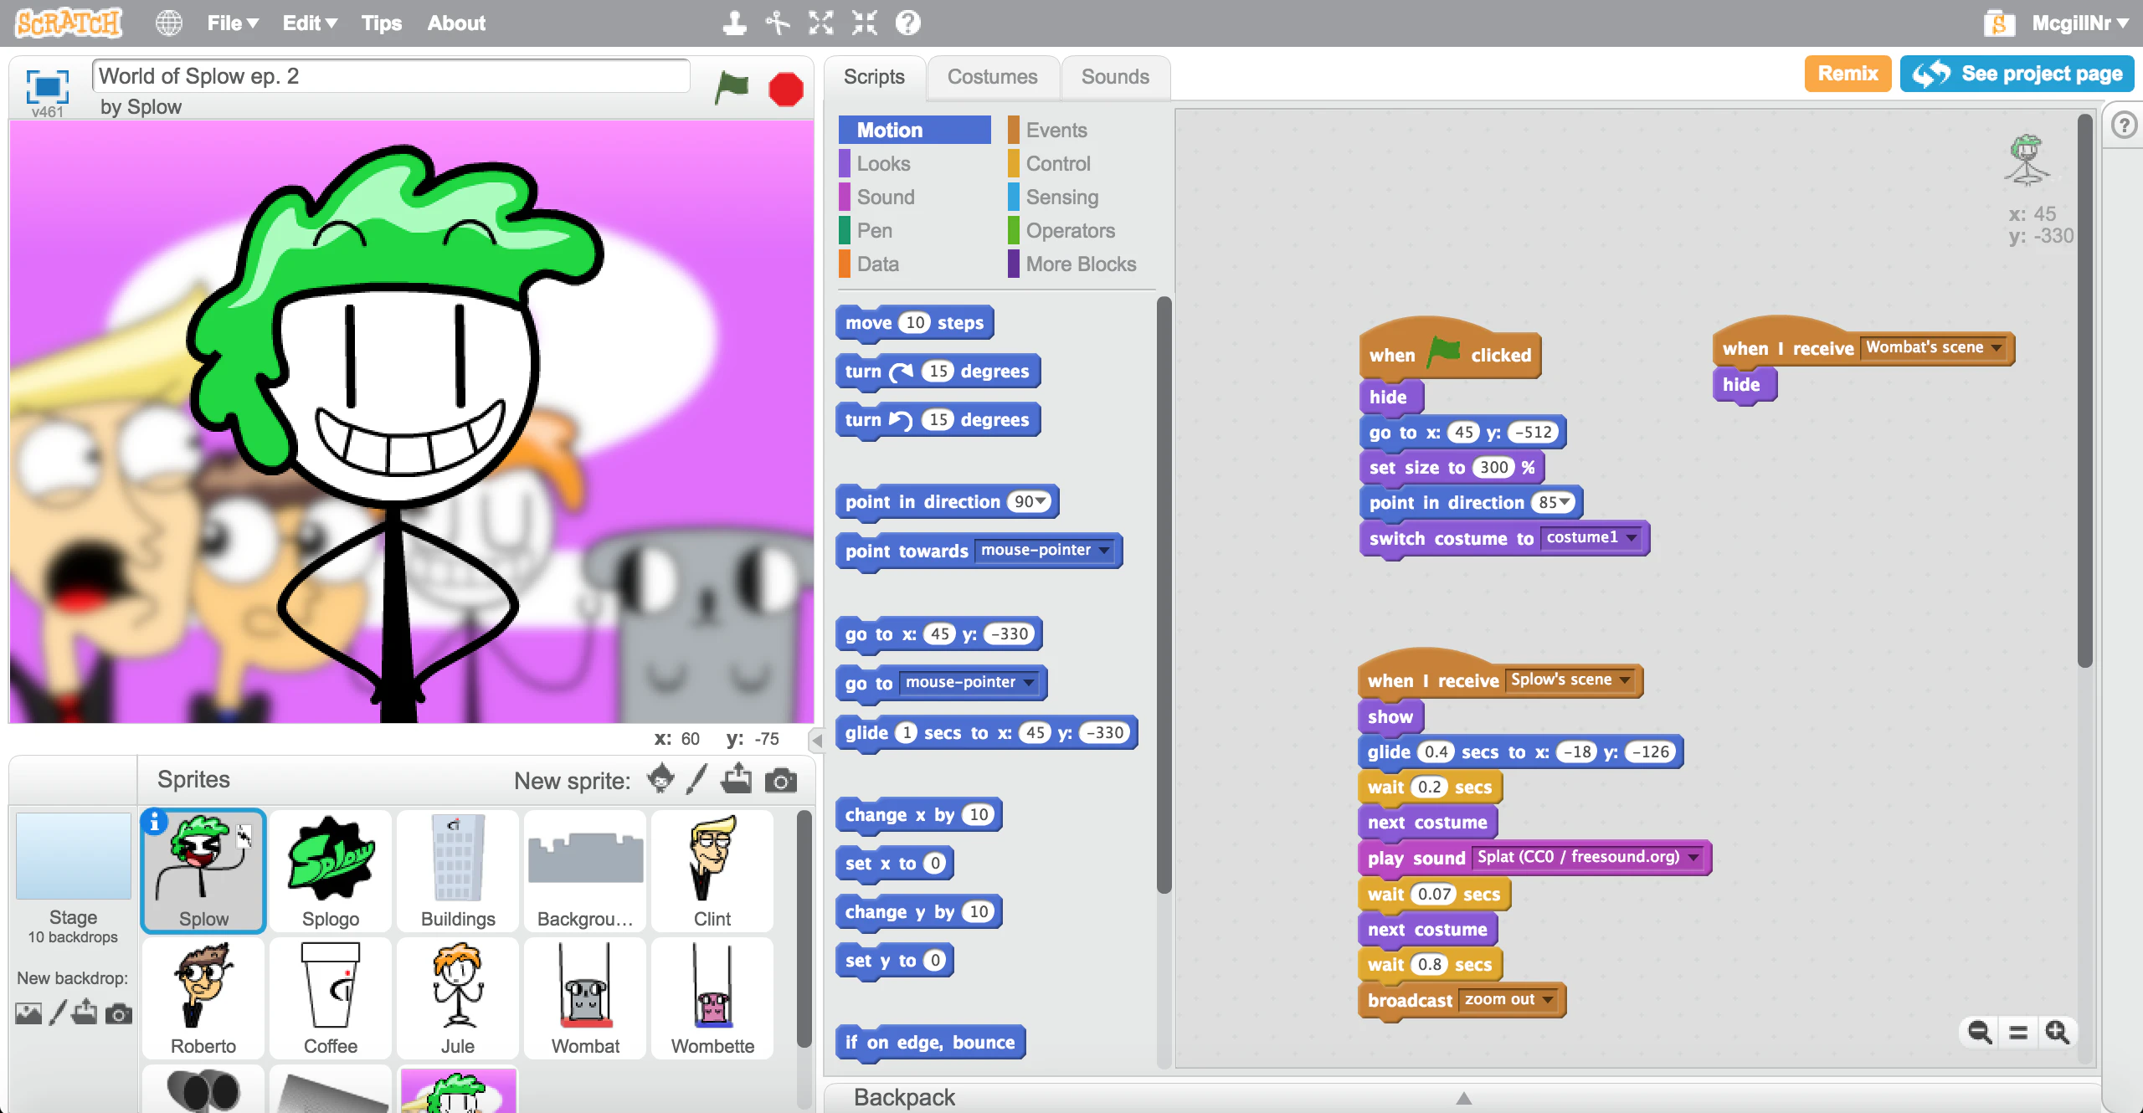Click See project page button
The image size is (2143, 1113).
(x=2017, y=74)
